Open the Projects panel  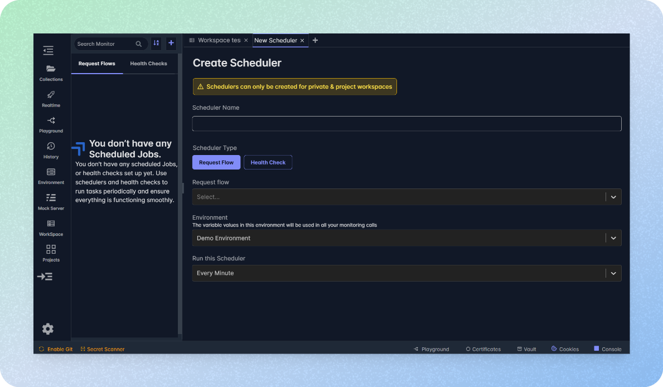(51, 254)
